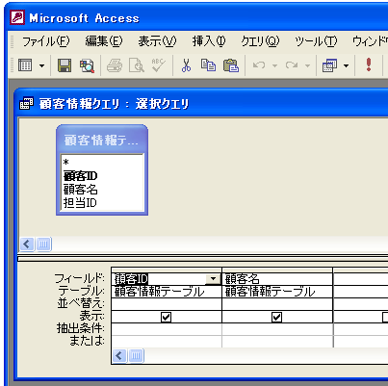Select 顧客名 in the table field list
The image size is (388, 386).
click(102, 190)
